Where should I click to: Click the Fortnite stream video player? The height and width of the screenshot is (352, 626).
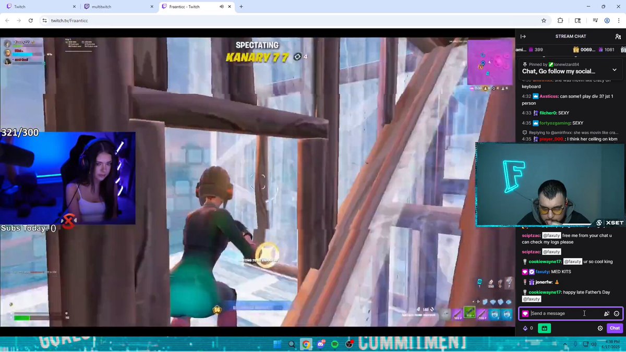[258, 182]
